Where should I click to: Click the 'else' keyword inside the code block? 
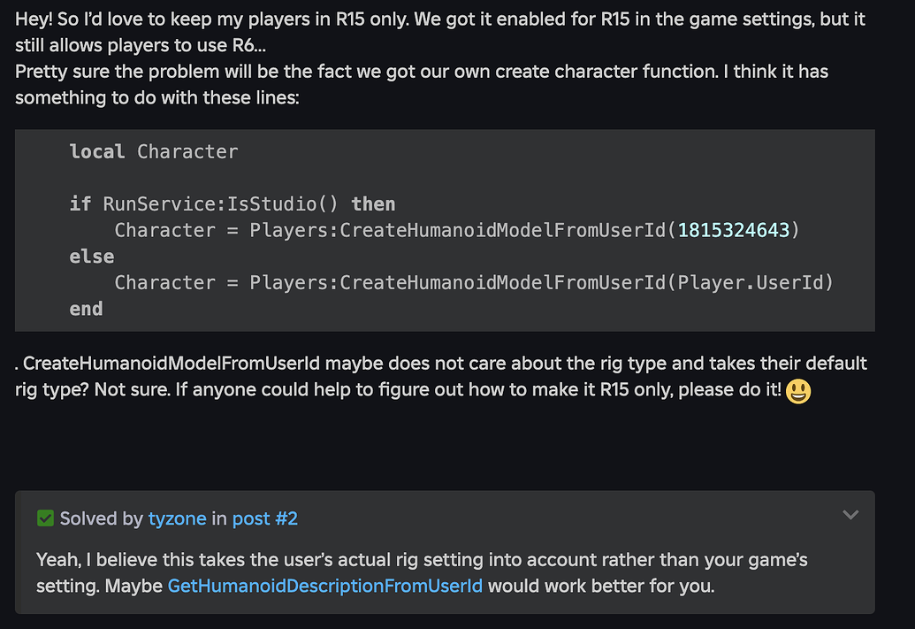(x=92, y=256)
